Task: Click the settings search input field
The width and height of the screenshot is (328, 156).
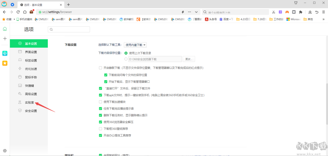Action: click(69, 29)
